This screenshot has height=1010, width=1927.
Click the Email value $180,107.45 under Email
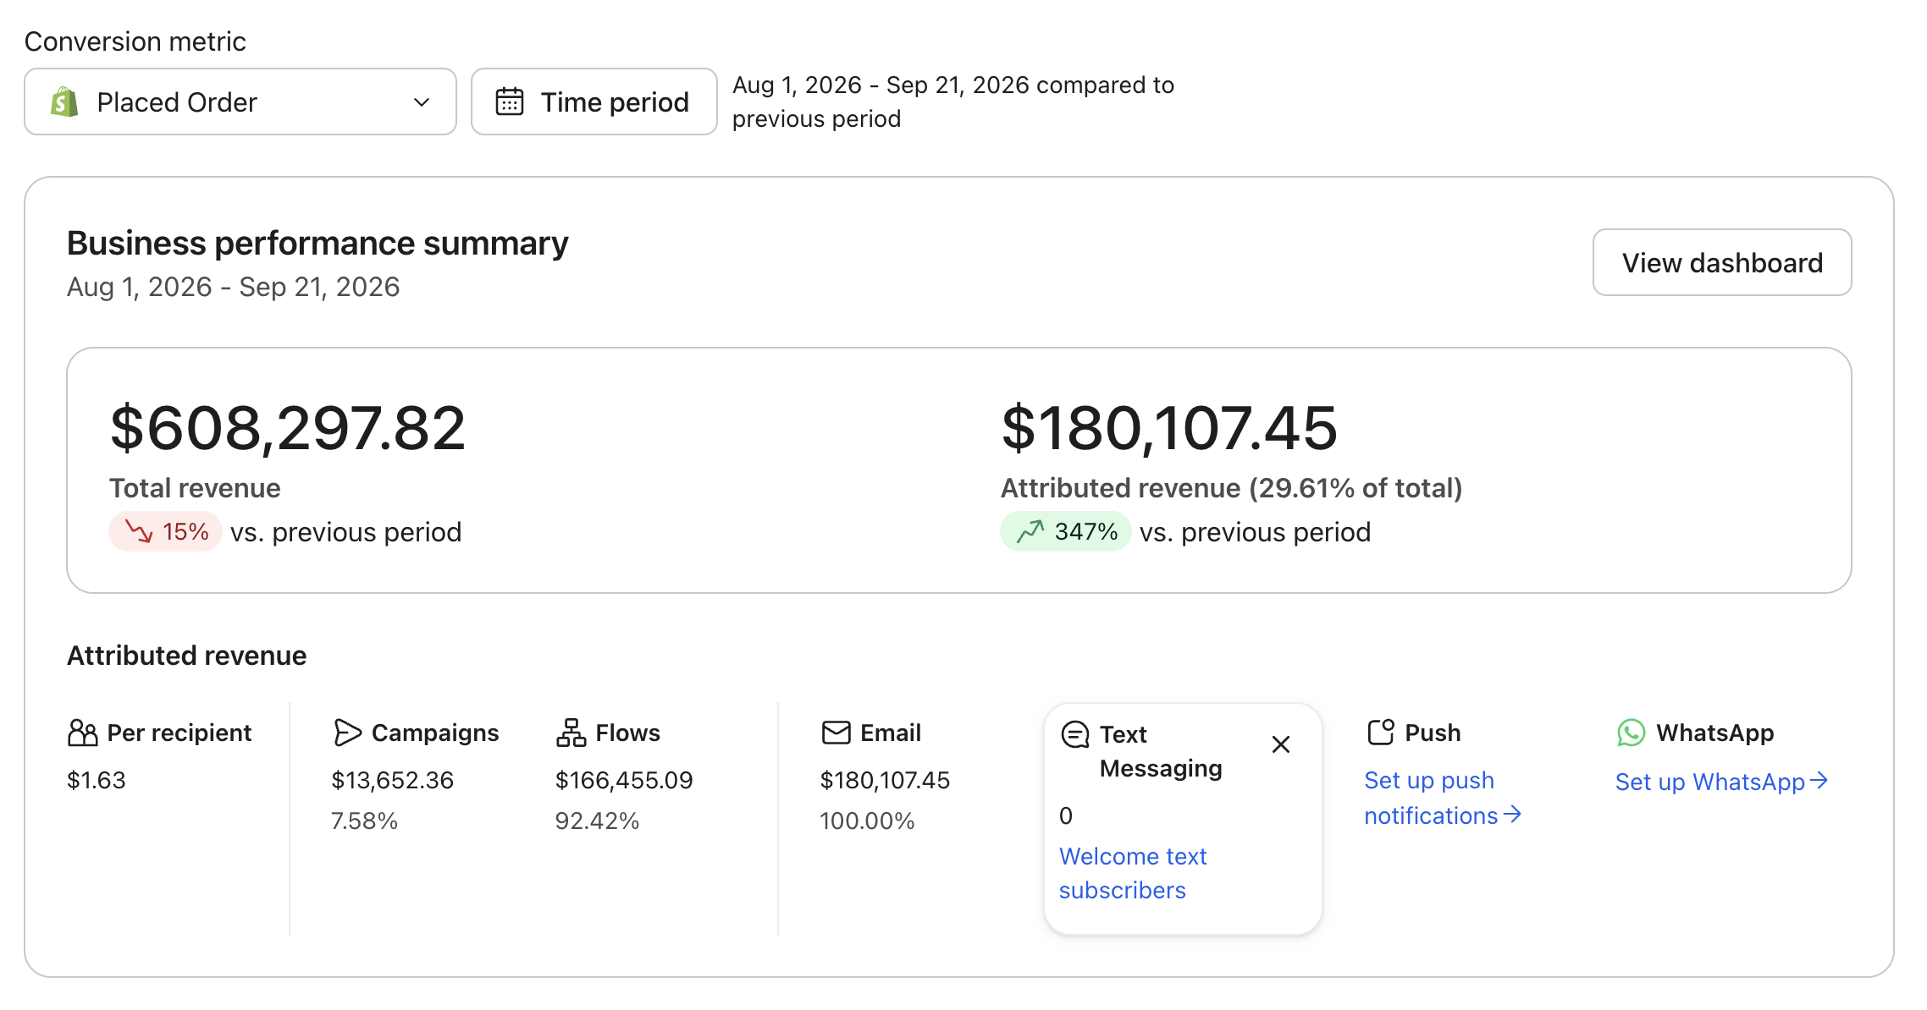tap(885, 780)
